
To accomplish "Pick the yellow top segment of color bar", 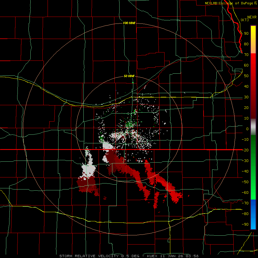I will (253, 40).
